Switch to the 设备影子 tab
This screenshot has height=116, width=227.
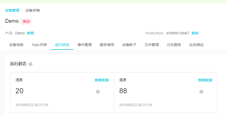coord(129,45)
